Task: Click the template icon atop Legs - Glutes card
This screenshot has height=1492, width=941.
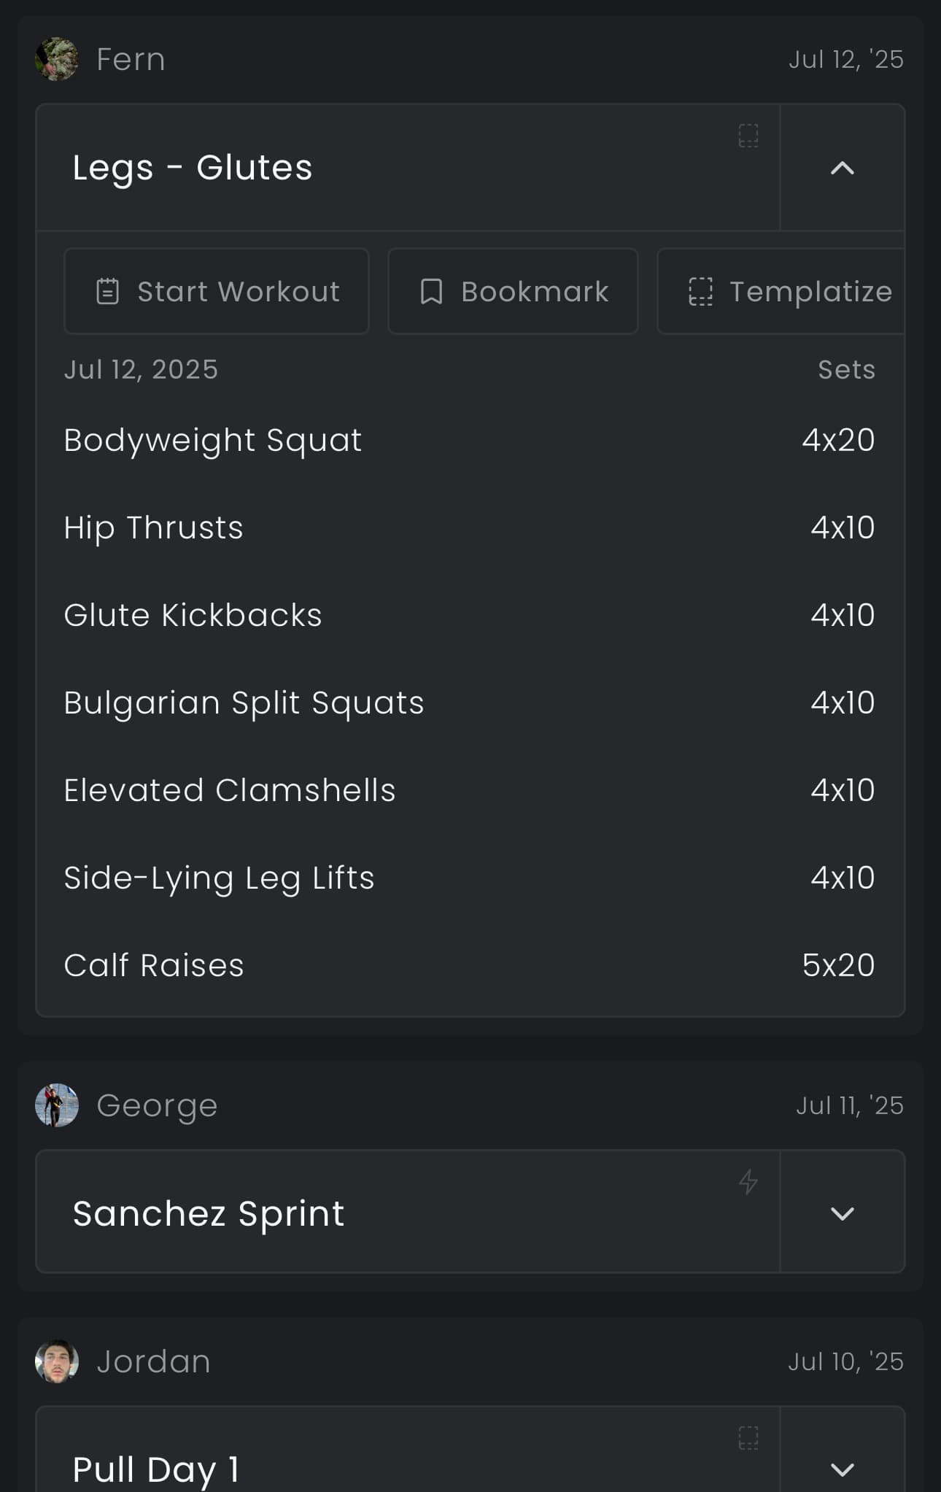Action: tap(748, 136)
